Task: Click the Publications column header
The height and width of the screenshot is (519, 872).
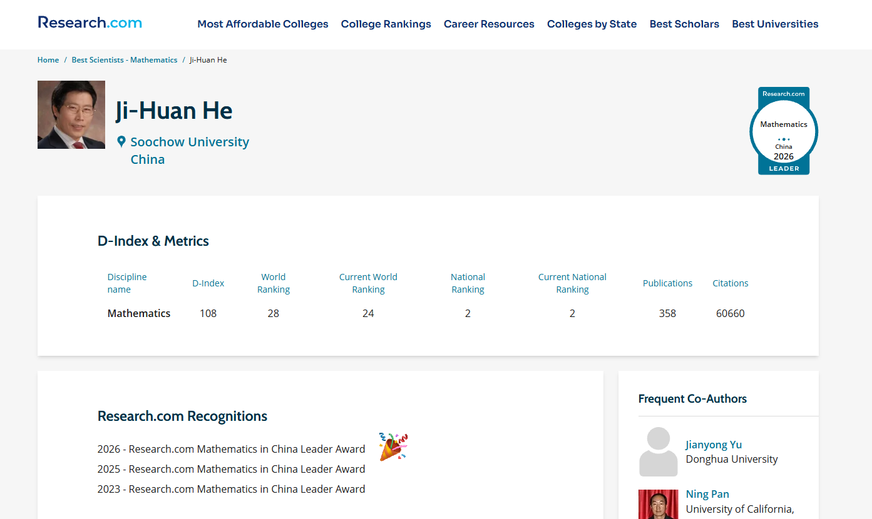Action: 667,283
